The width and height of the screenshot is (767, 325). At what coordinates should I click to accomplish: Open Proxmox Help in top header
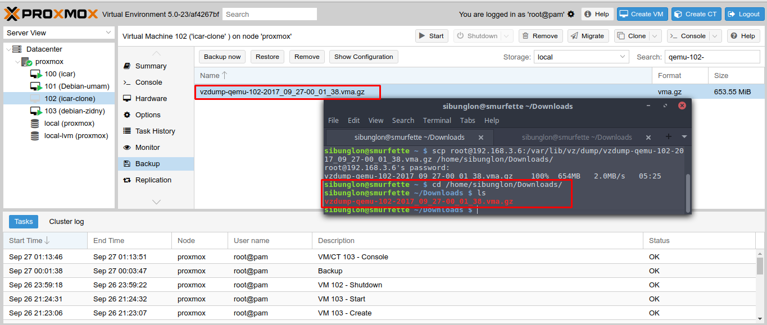pos(597,14)
